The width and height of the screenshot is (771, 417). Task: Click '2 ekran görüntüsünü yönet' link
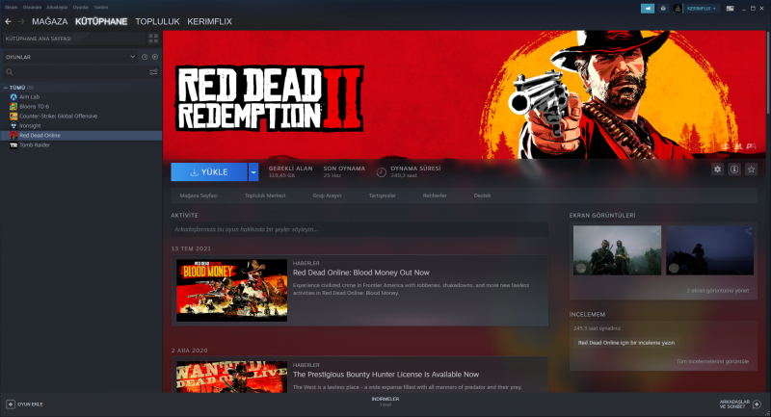[718, 290]
